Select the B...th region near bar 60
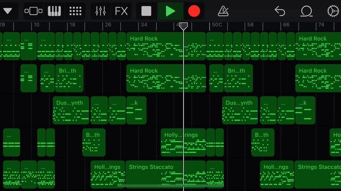341x191 pixels. 263,142
